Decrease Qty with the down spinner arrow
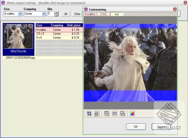This screenshot has width=188, height=138. click(57, 15)
